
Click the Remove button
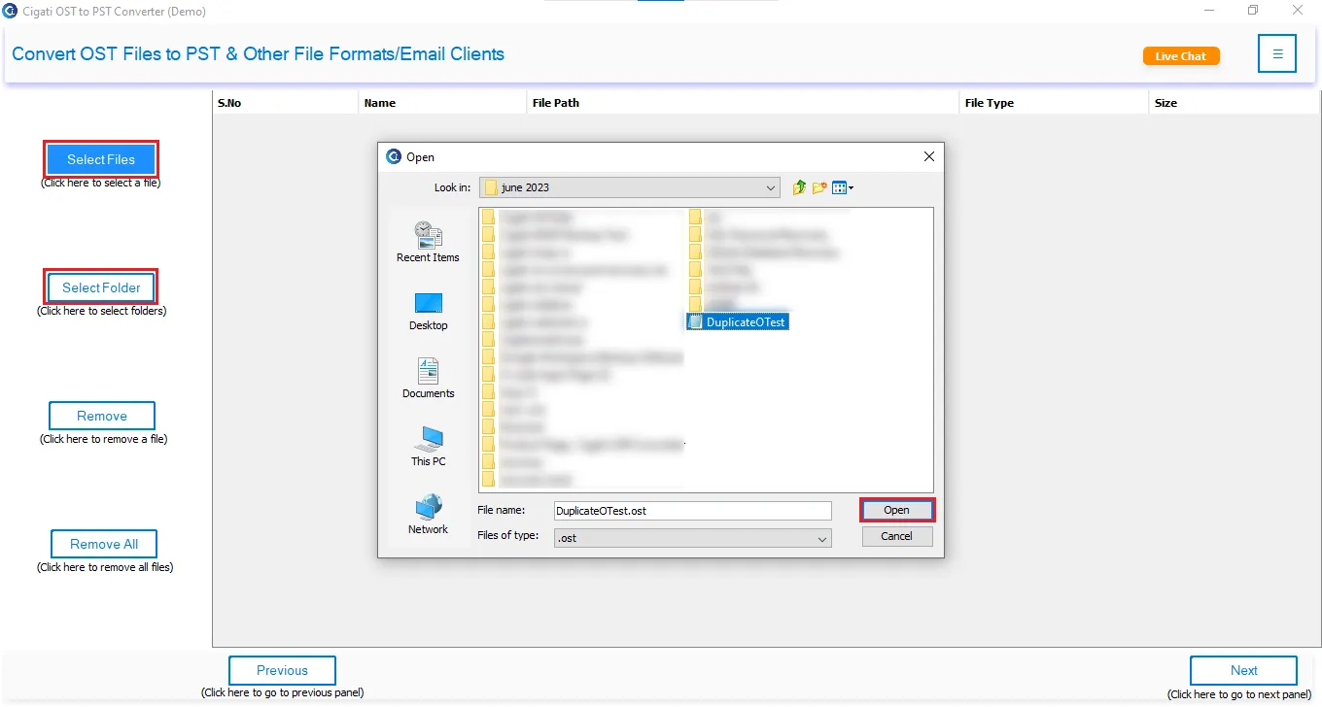point(102,416)
